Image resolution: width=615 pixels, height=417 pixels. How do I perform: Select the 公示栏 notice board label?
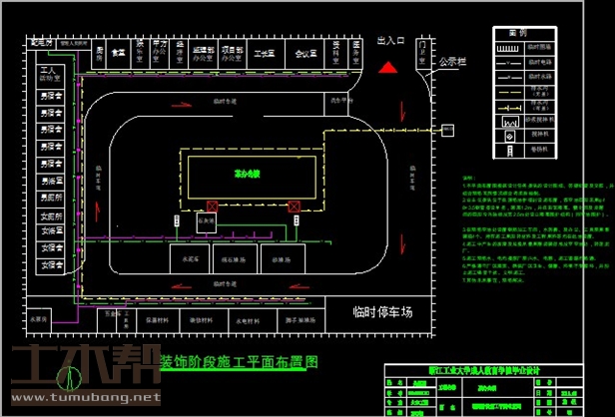point(452,60)
